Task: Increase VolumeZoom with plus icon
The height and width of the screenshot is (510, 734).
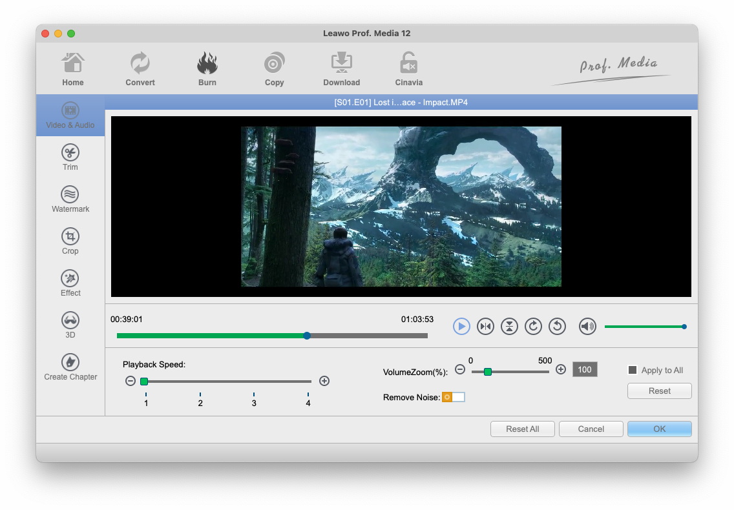Action: tap(561, 370)
